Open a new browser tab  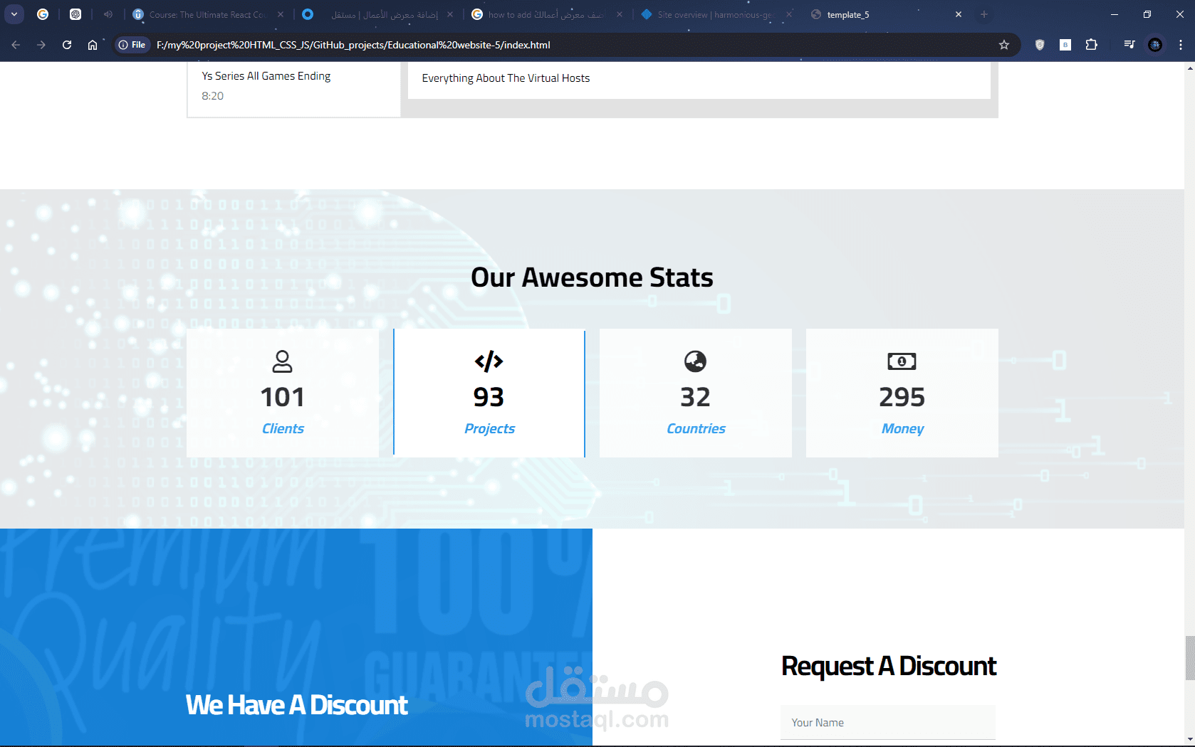pyautogui.click(x=984, y=14)
